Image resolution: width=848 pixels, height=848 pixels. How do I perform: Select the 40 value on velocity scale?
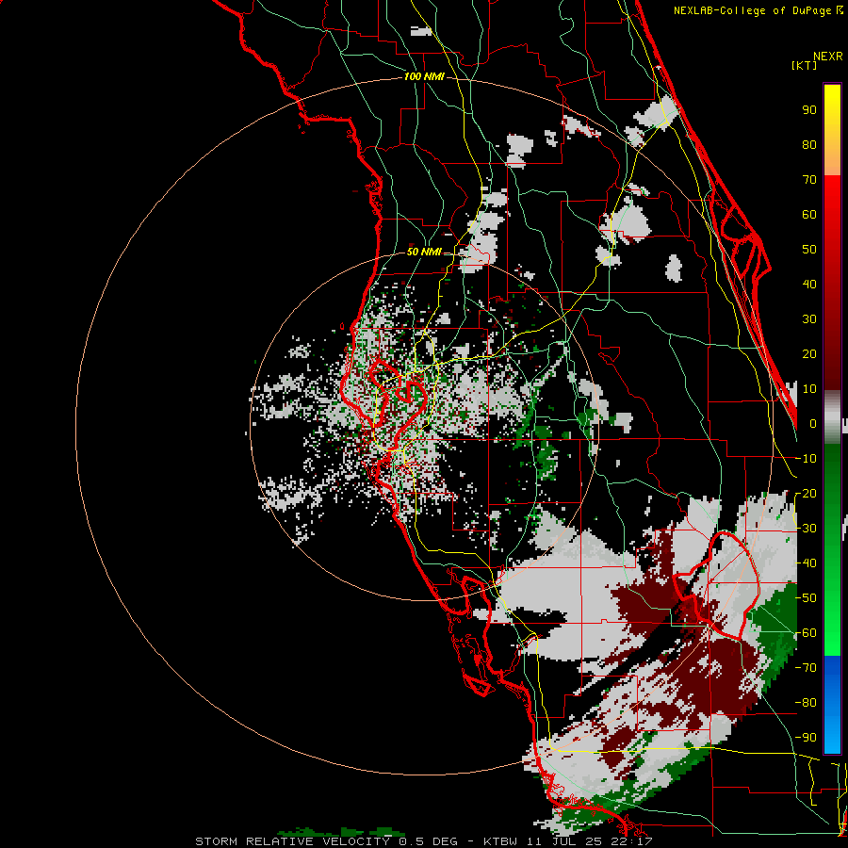click(x=809, y=284)
